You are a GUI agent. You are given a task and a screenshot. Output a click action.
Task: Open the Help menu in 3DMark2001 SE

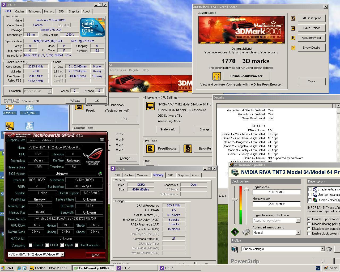pyautogui.click(x=146, y=70)
